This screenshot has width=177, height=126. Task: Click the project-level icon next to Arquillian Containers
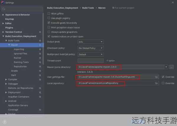40,97
